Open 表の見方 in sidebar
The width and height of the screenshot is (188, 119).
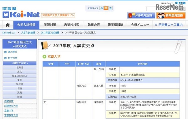[x=13, y=52]
